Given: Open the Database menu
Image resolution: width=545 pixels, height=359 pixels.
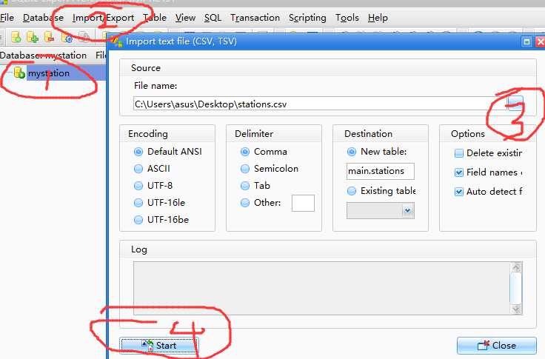Looking at the screenshot, I should click(43, 18).
